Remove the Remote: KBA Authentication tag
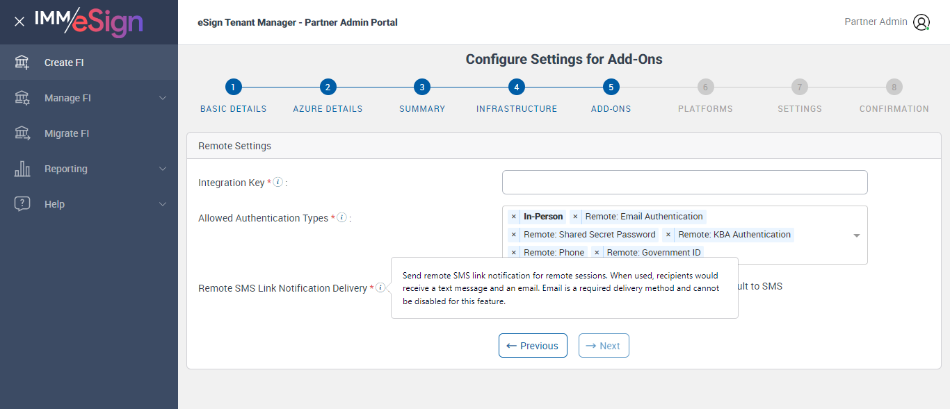The image size is (950, 409). pos(668,235)
